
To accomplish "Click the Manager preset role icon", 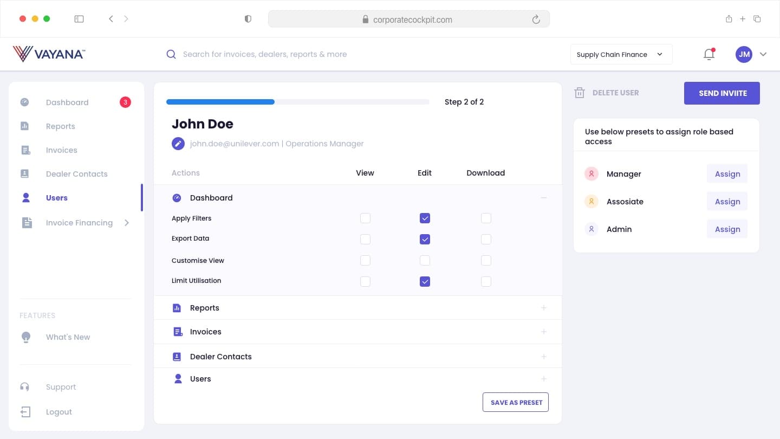I will point(591,174).
